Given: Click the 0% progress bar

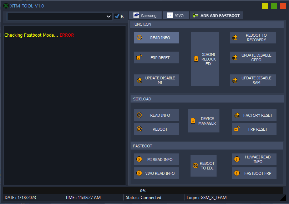Looking at the screenshot, I should (x=143, y=191).
